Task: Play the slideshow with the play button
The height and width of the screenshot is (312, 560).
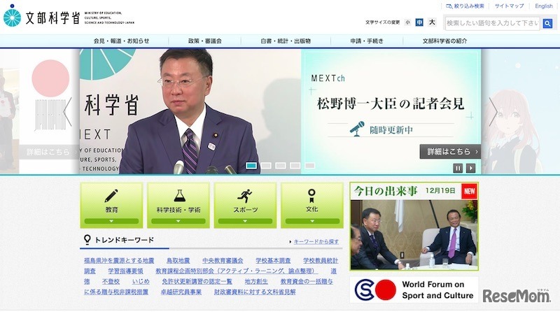Action: [x=470, y=168]
